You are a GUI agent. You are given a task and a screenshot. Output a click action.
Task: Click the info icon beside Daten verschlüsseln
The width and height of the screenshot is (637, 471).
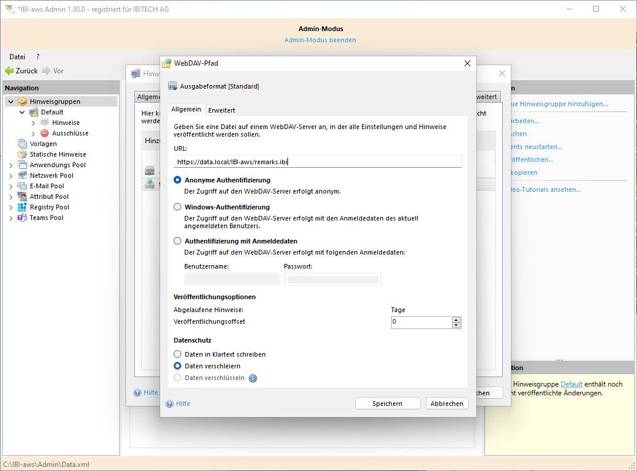[x=253, y=378]
